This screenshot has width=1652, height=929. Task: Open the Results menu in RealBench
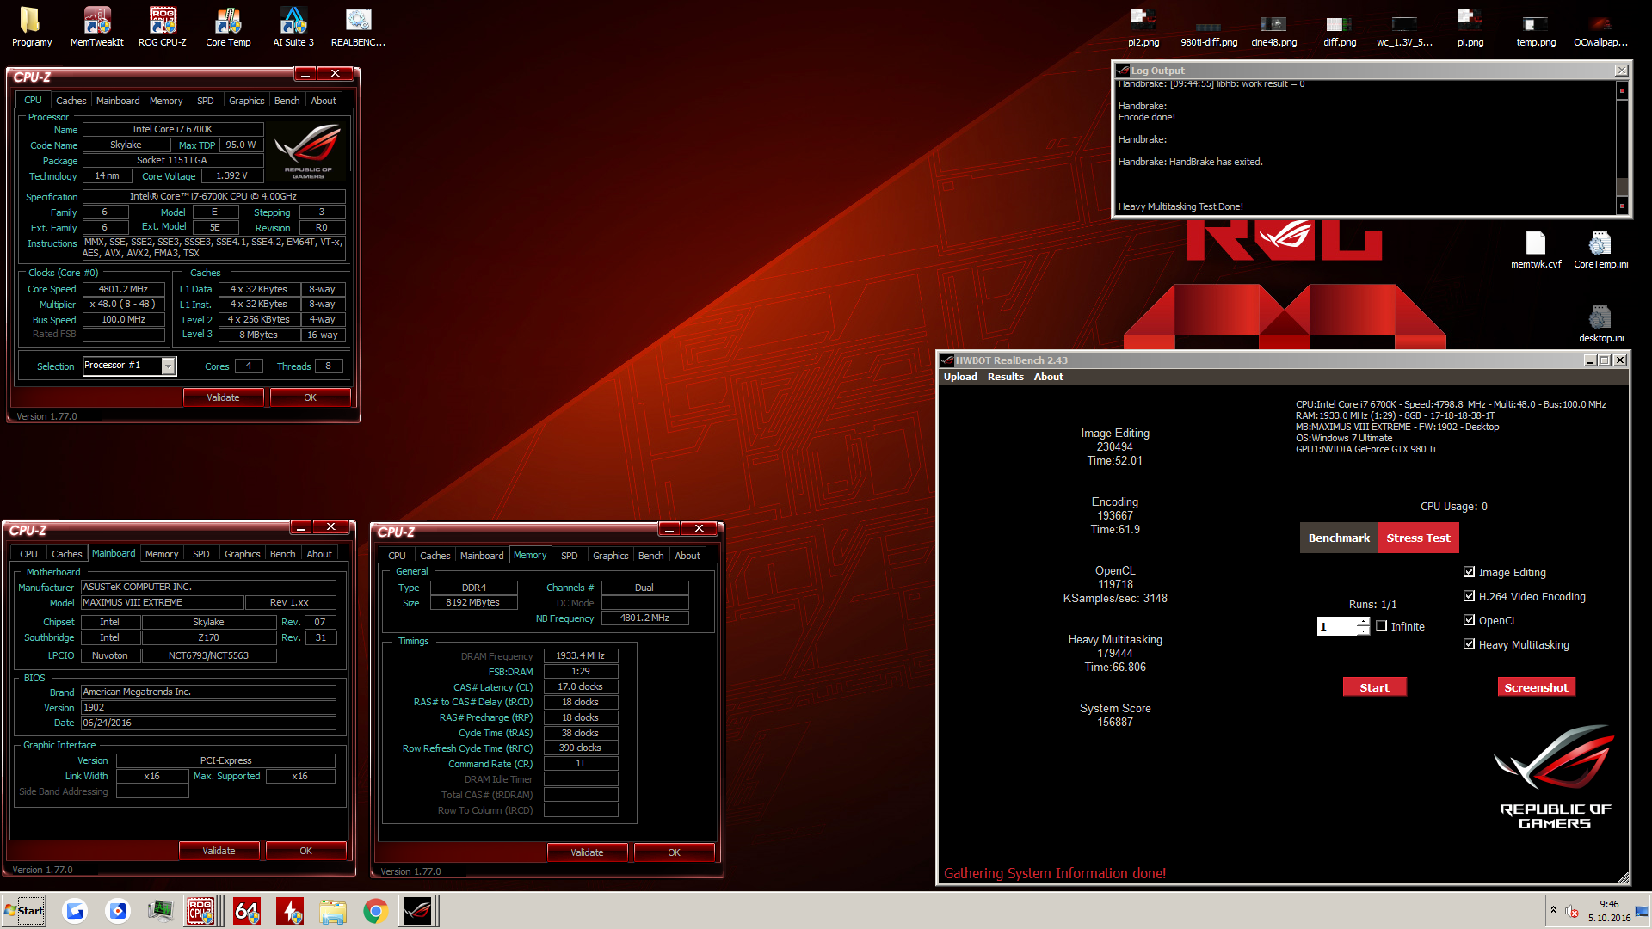1005,377
